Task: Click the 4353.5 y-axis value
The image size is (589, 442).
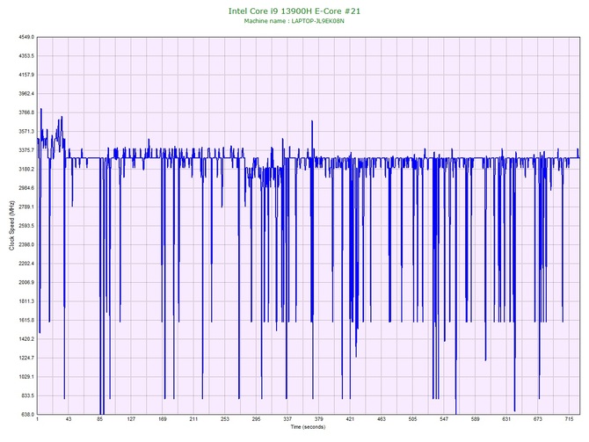Action: click(26, 56)
